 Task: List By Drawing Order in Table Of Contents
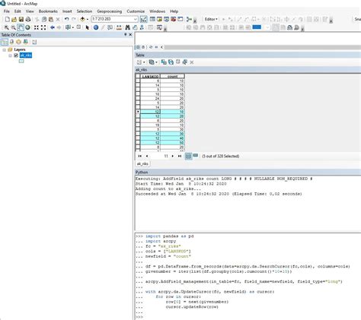5,42
